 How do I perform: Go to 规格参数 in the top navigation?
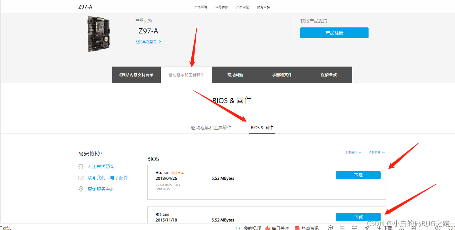pyautogui.click(x=222, y=7)
